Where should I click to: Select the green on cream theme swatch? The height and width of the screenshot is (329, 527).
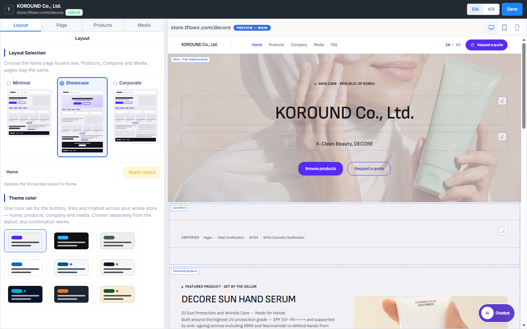117,294
